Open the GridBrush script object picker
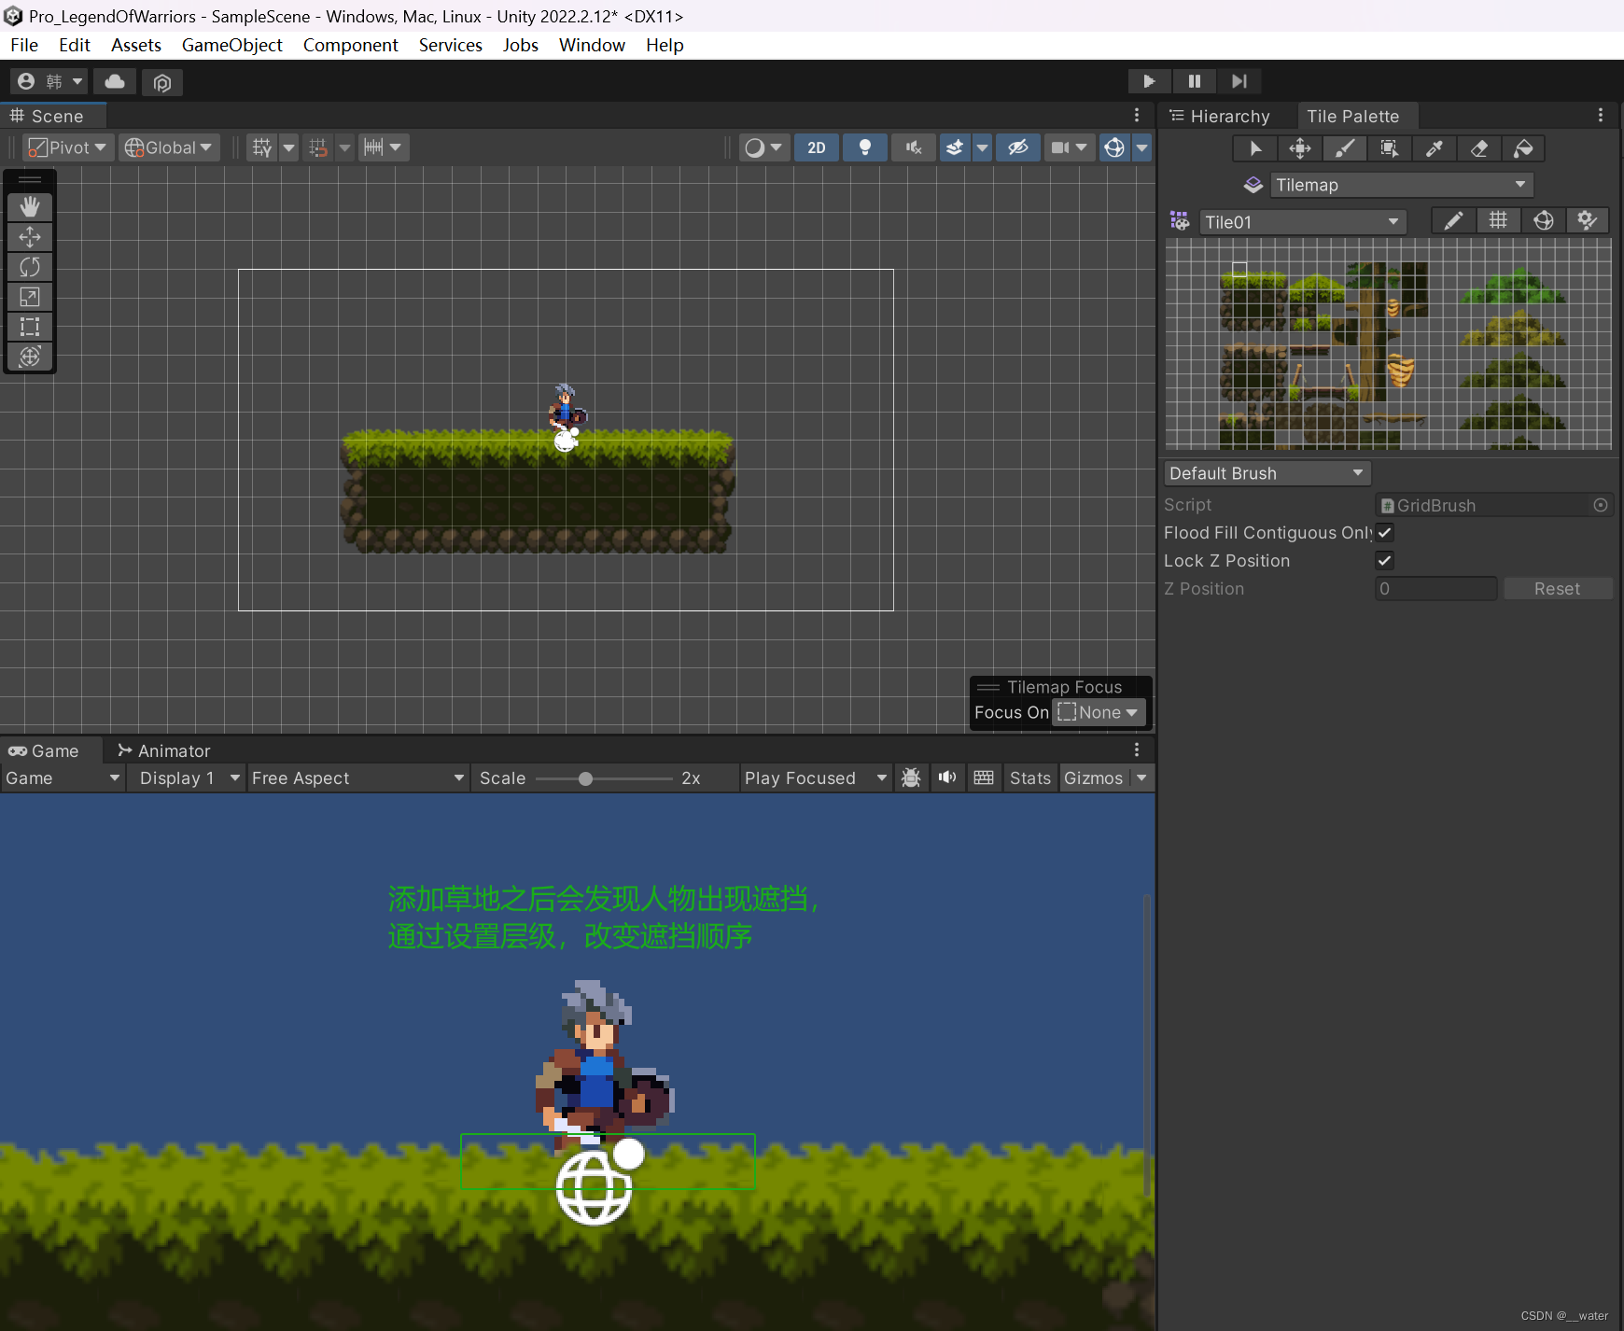The height and width of the screenshot is (1331, 1624). pos(1601,505)
